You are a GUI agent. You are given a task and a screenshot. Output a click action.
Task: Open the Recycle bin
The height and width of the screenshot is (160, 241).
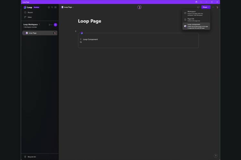[30, 157]
